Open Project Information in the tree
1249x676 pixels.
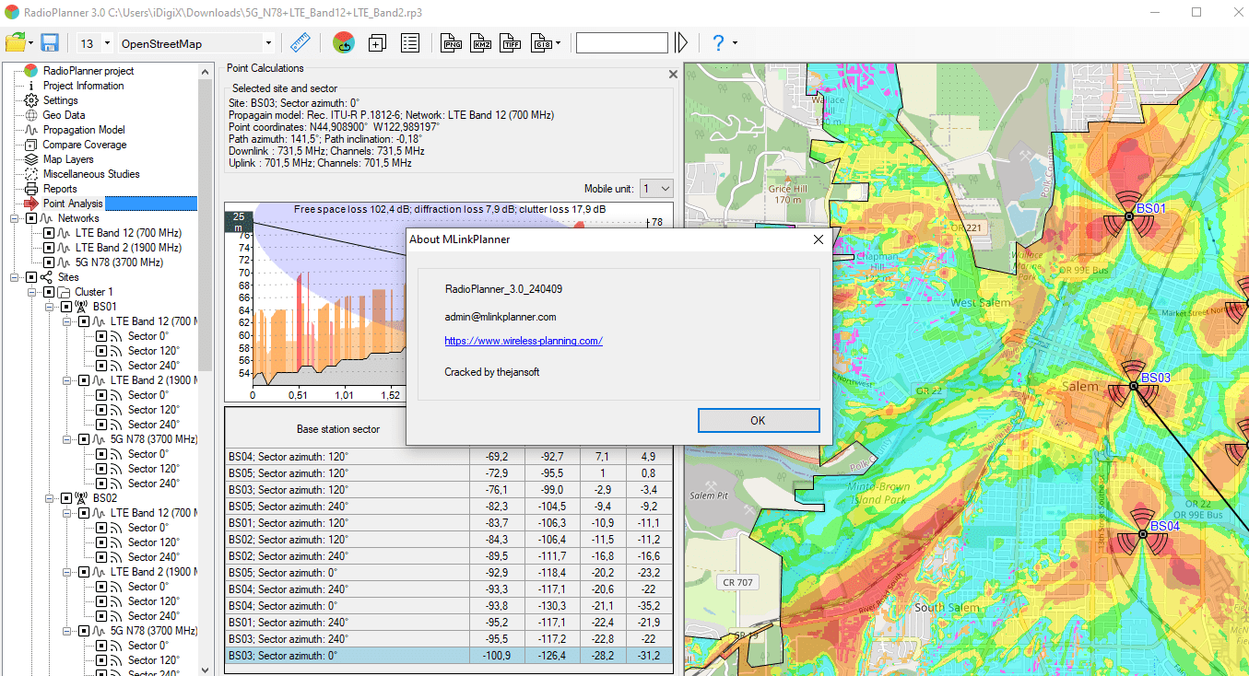point(83,86)
